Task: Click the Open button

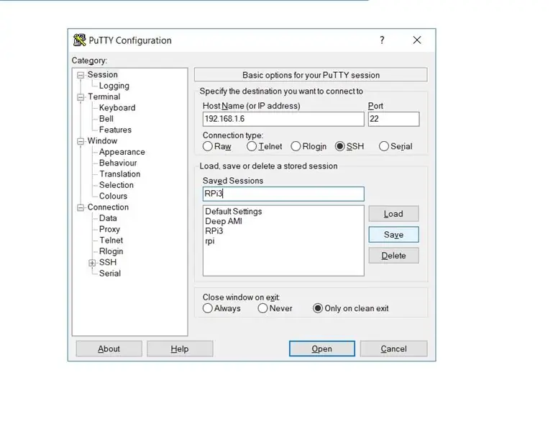Action: (x=321, y=348)
